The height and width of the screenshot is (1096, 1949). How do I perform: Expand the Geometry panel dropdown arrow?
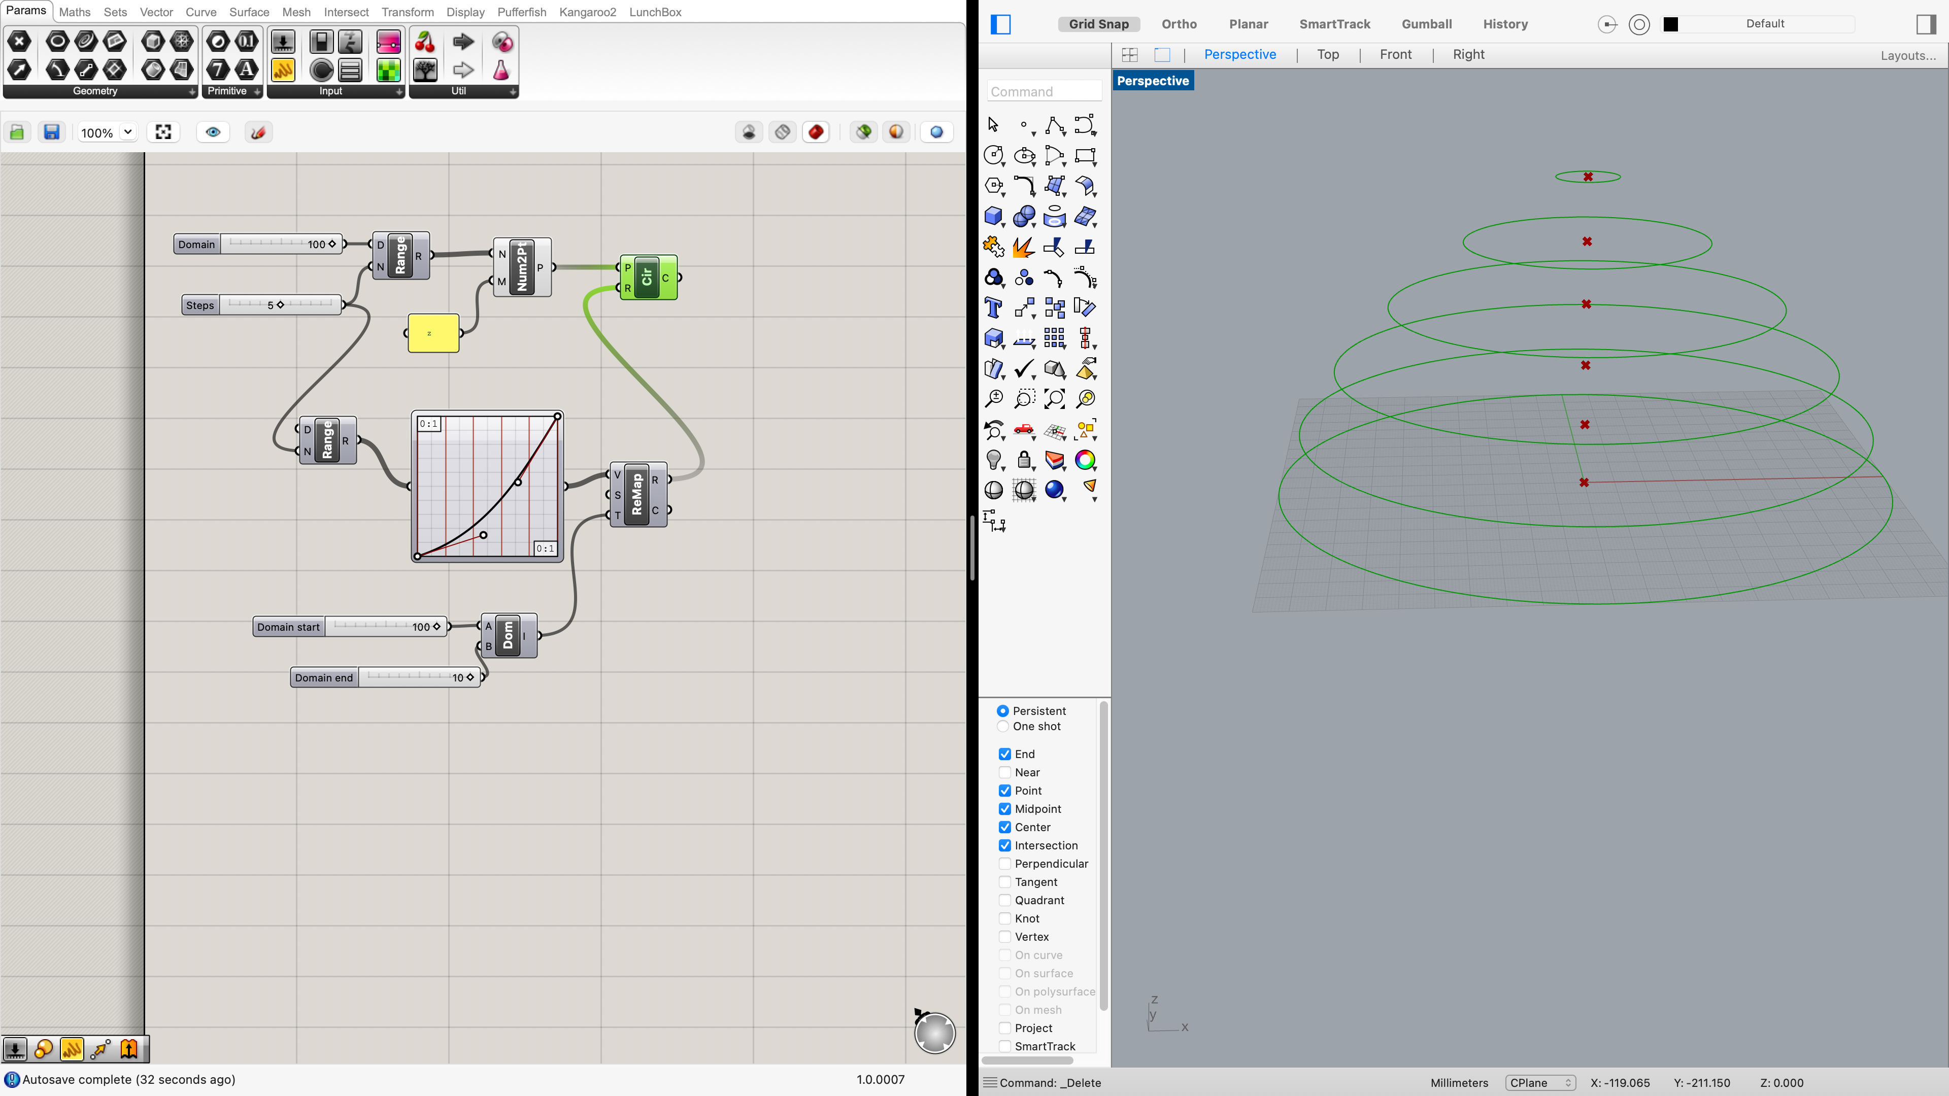click(191, 91)
